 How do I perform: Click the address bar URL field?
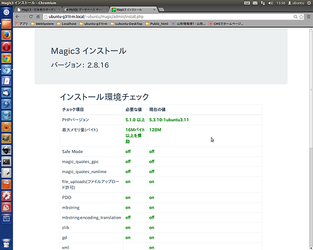[168, 17]
